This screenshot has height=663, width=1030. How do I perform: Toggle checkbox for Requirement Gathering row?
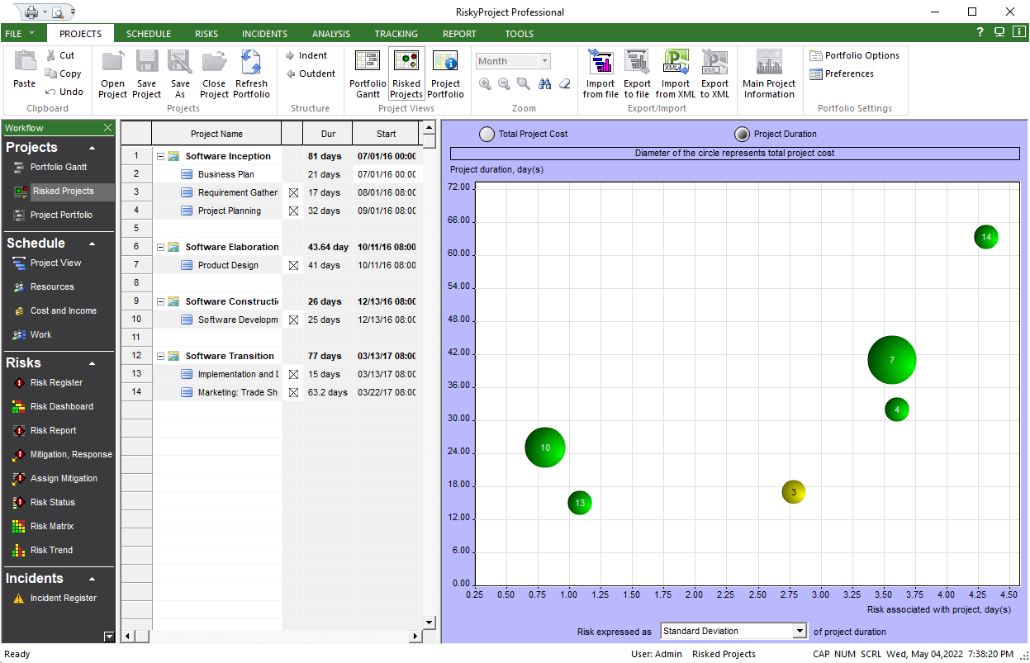(293, 192)
